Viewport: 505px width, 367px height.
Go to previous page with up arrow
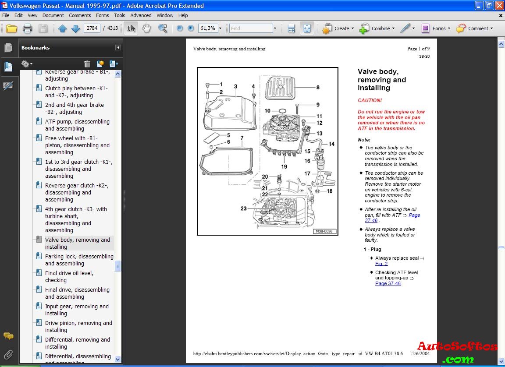tap(62, 28)
